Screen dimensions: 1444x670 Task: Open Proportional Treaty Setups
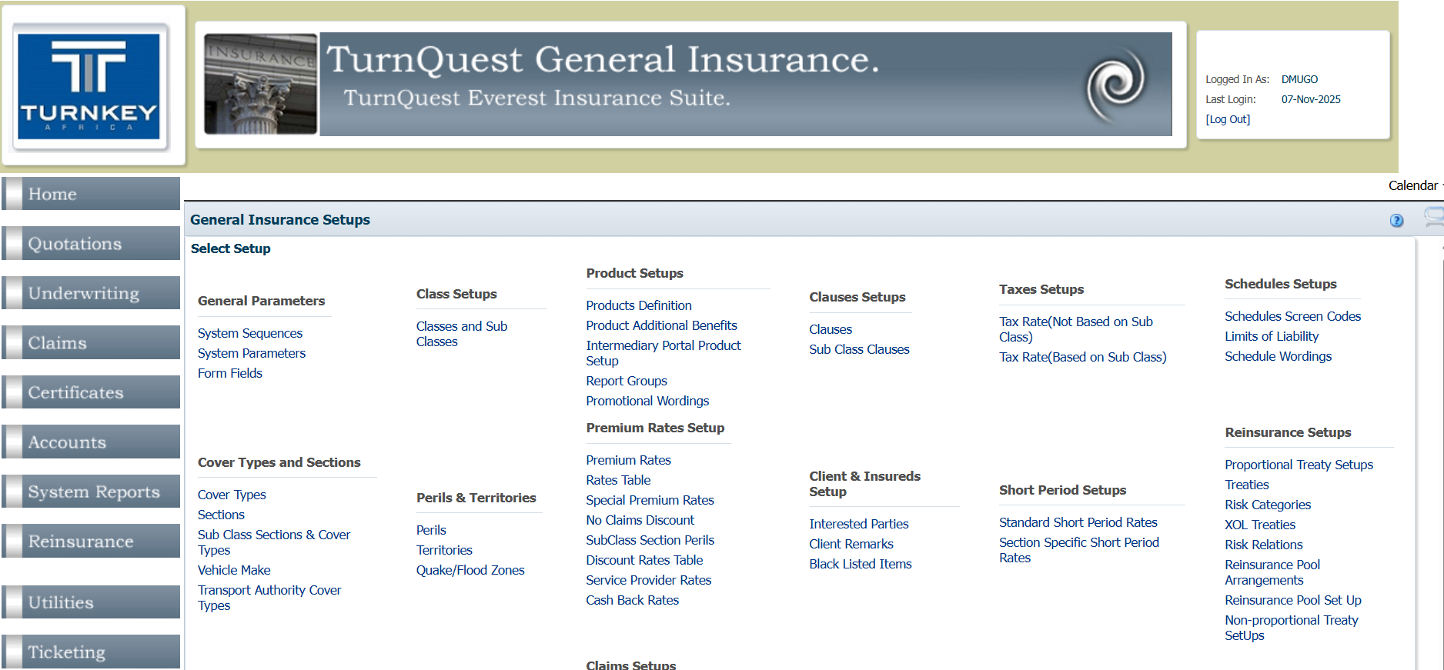[x=1299, y=465]
